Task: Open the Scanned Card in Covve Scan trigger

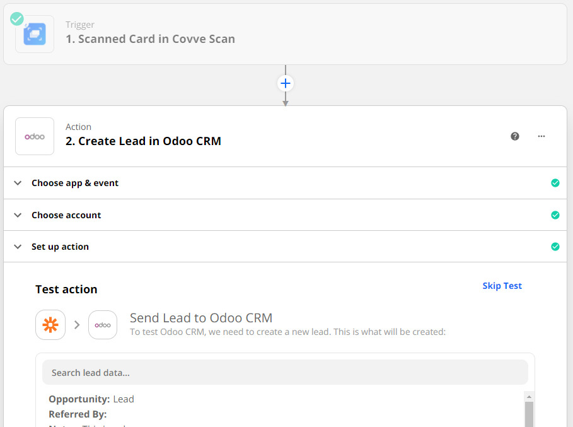Action: coord(150,38)
